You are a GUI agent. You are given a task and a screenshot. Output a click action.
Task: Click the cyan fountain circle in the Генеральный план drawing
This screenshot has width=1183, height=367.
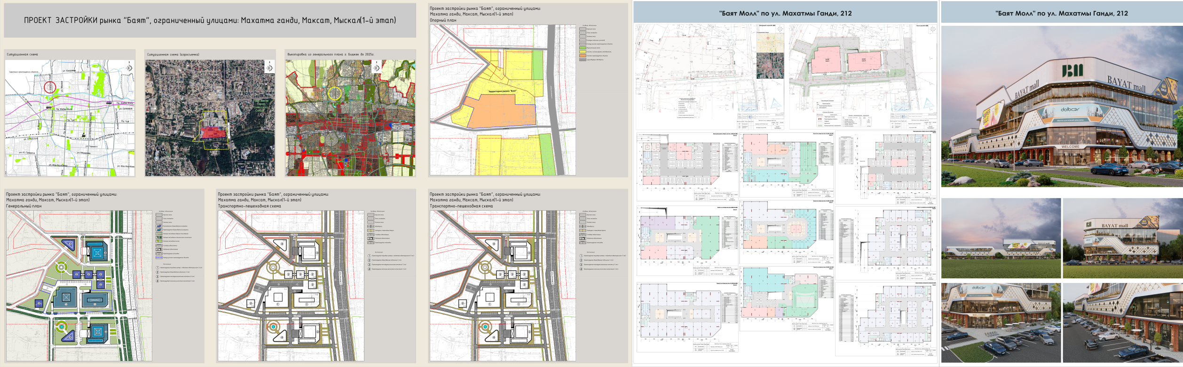(61, 326)
